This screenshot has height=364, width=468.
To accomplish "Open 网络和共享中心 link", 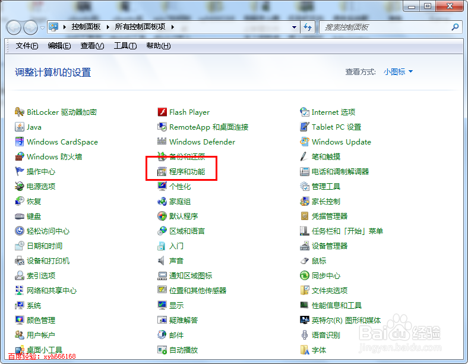I will pyautogui.click(x=52, y=290).
